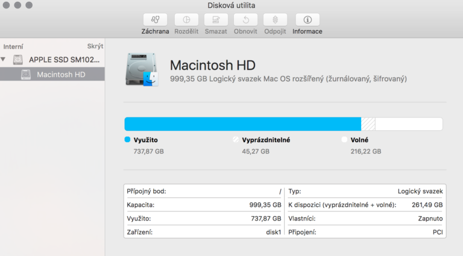Hide the Interní section using Skrýt
This screenshot has height=256, width=463.
(95, 46)
